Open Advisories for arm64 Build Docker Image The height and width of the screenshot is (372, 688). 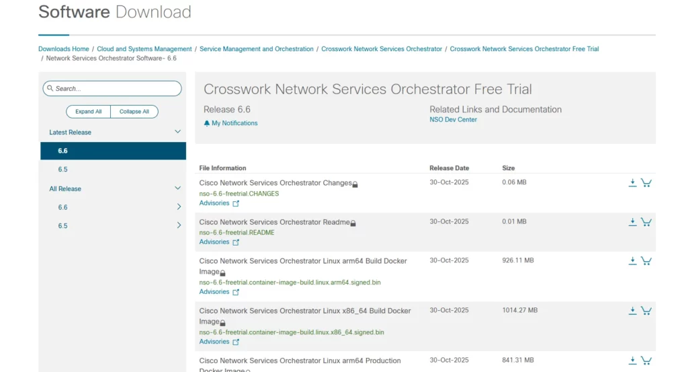[214, 292]
